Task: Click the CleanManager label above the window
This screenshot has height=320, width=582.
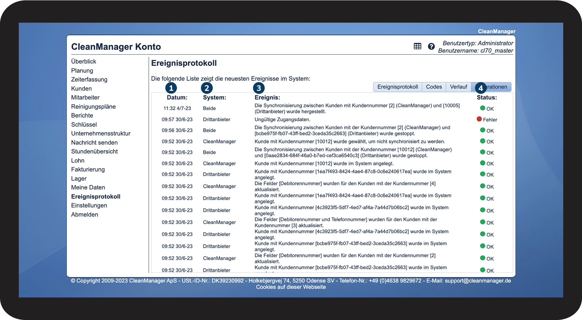Action: (497, 31)
